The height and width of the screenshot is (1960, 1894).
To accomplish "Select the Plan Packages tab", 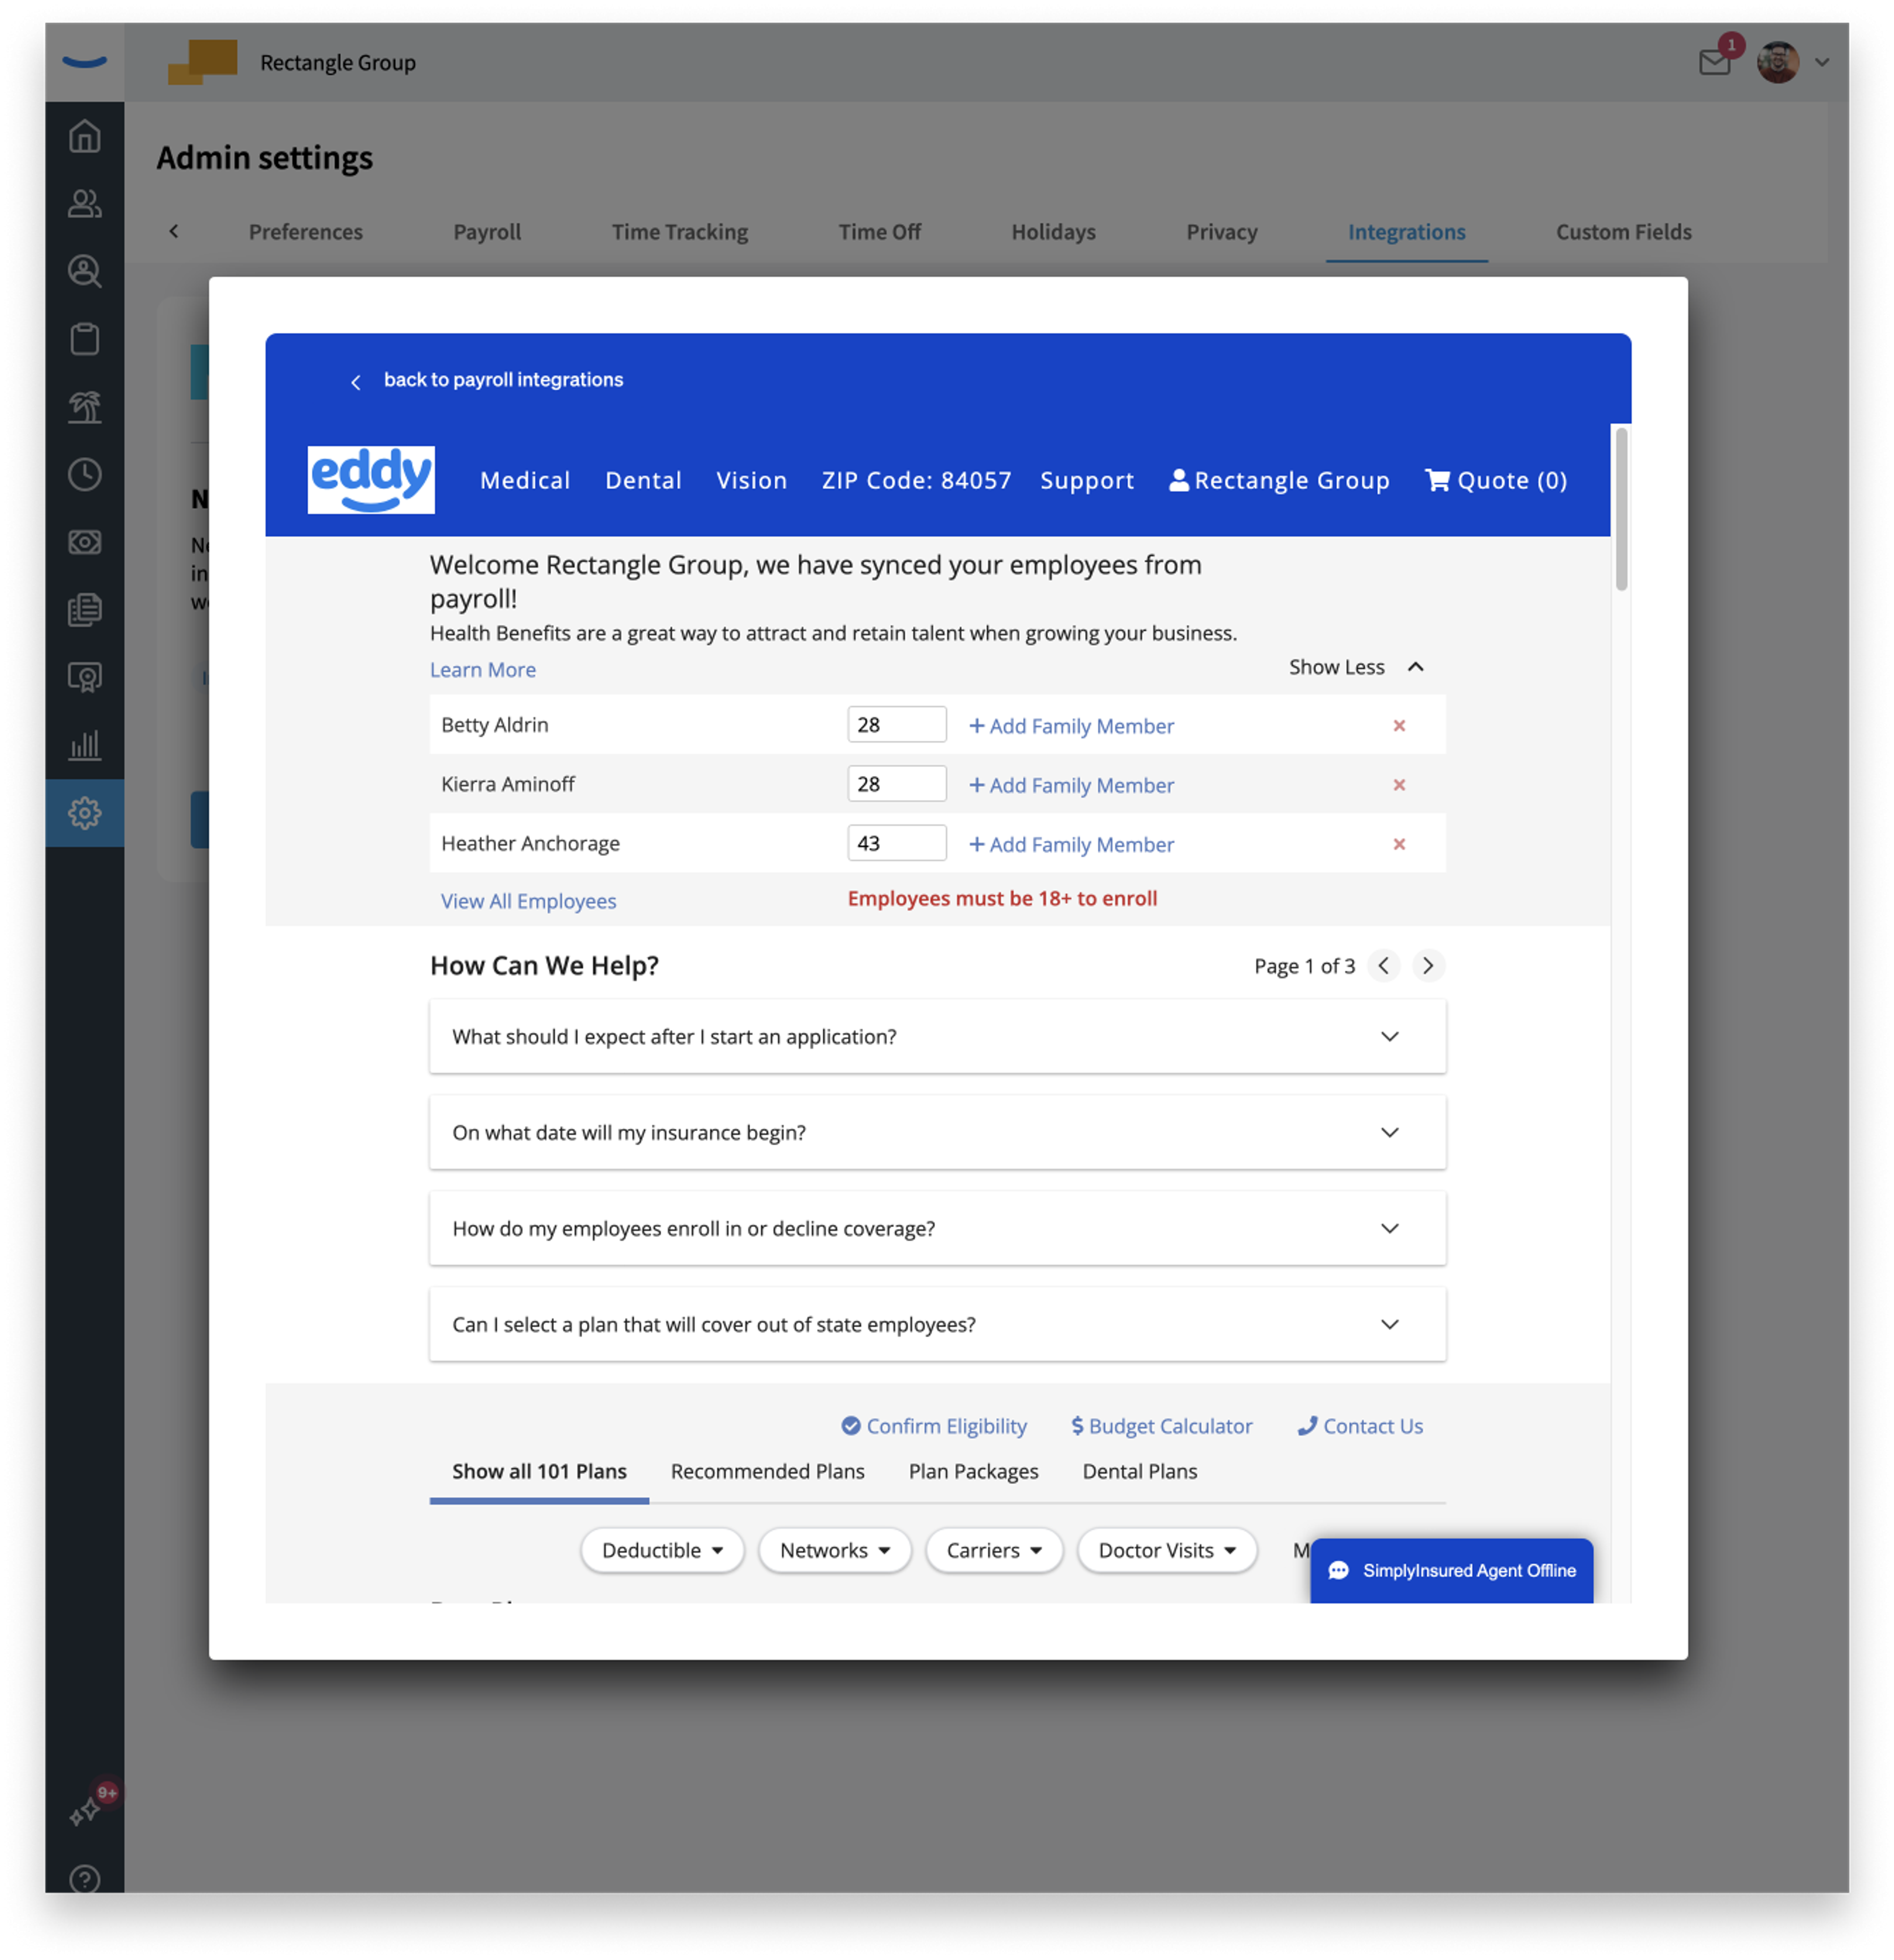I will click(973, 1471).
